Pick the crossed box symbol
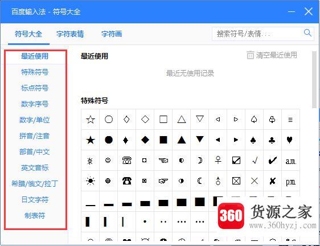The height and width of the screenshot is (246, 320). click(x=236, y=181)
